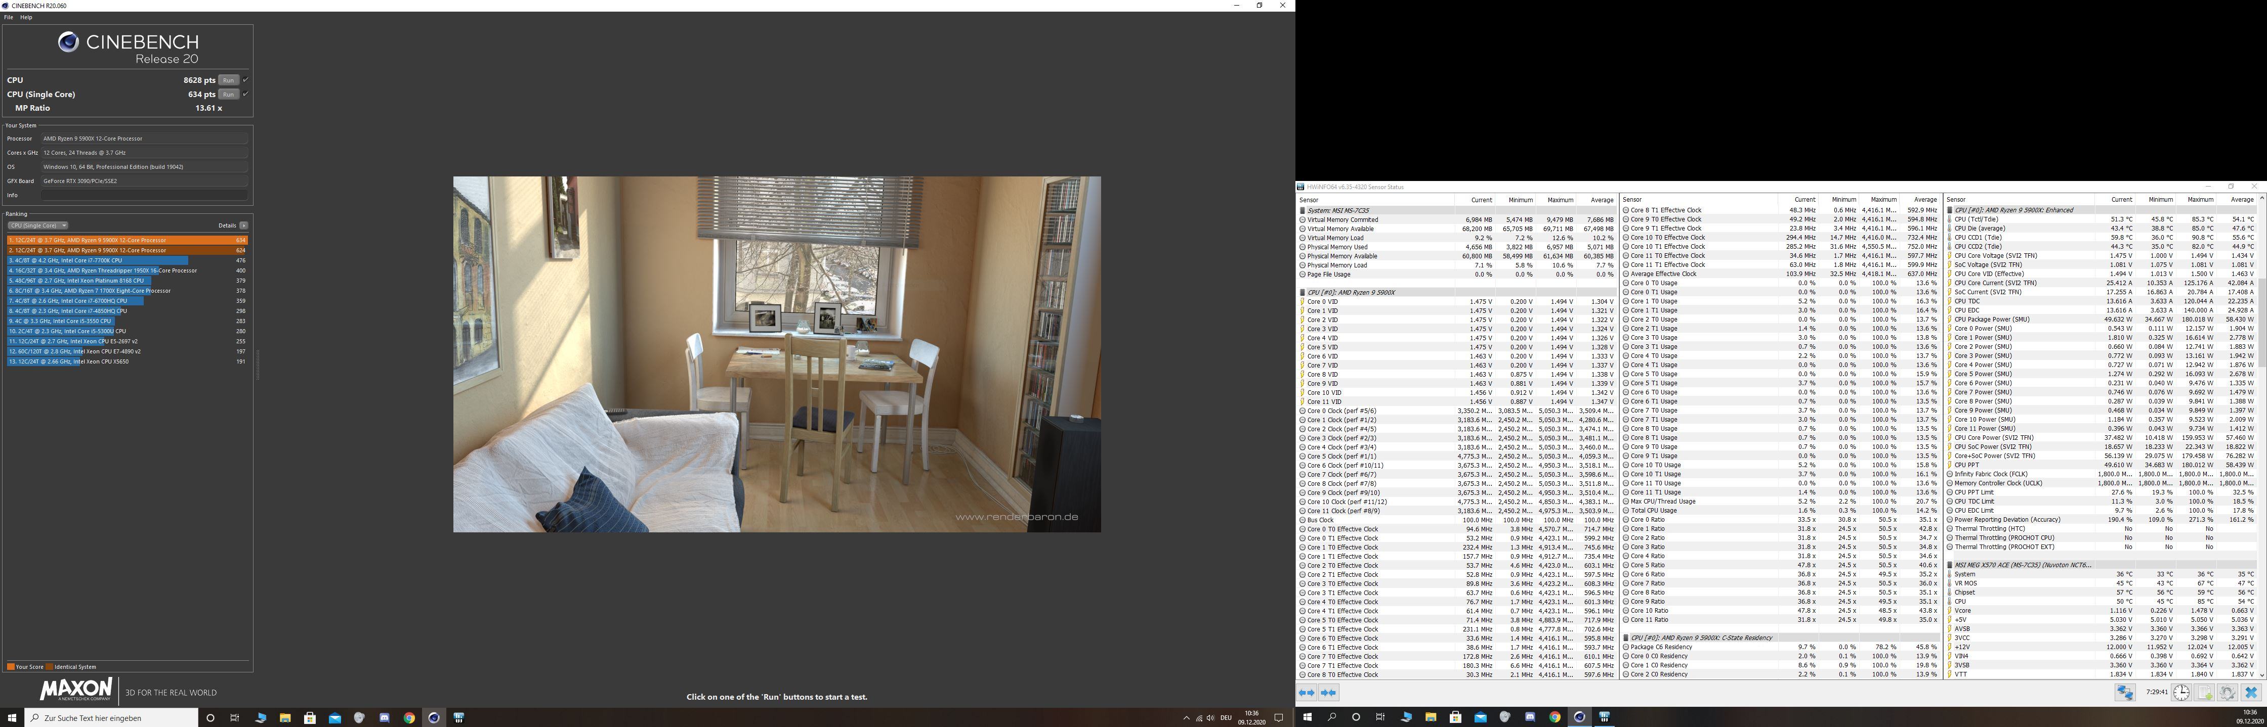Close sensors with blue X icon

coord(2251,693)
